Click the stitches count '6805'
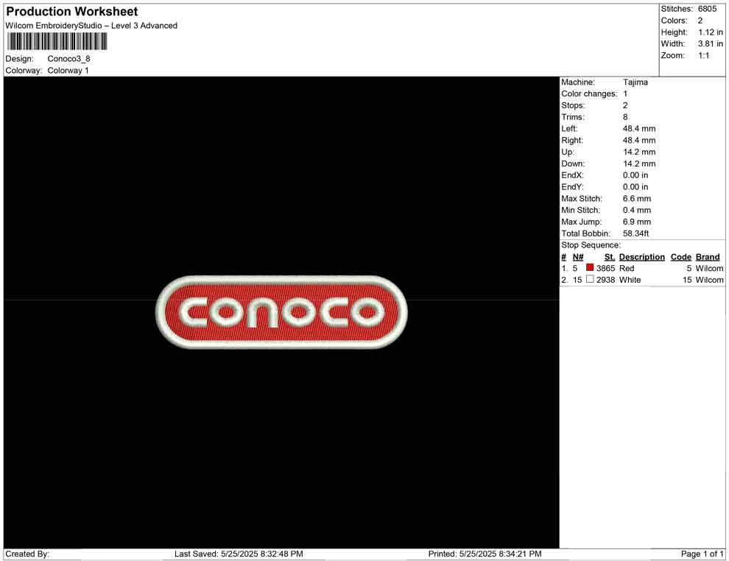 [707, 9]
